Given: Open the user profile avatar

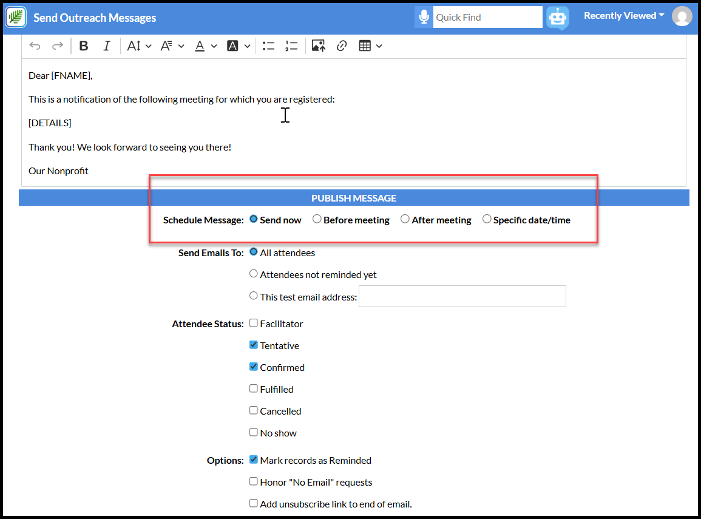Looking at the screenshot, I should click(682, 17).
